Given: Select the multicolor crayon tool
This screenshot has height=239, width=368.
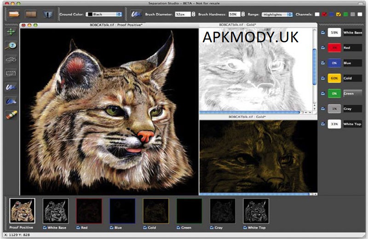Looking at the screenshot, I should coord(11,115).
